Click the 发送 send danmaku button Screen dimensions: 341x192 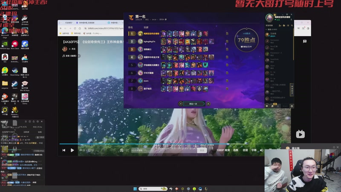coord(202,150)
